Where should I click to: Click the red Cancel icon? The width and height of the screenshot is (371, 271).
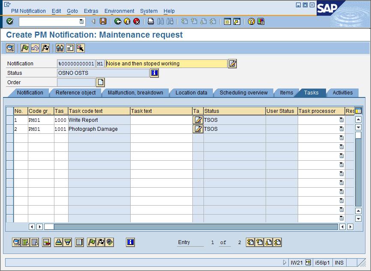point(137,21)
